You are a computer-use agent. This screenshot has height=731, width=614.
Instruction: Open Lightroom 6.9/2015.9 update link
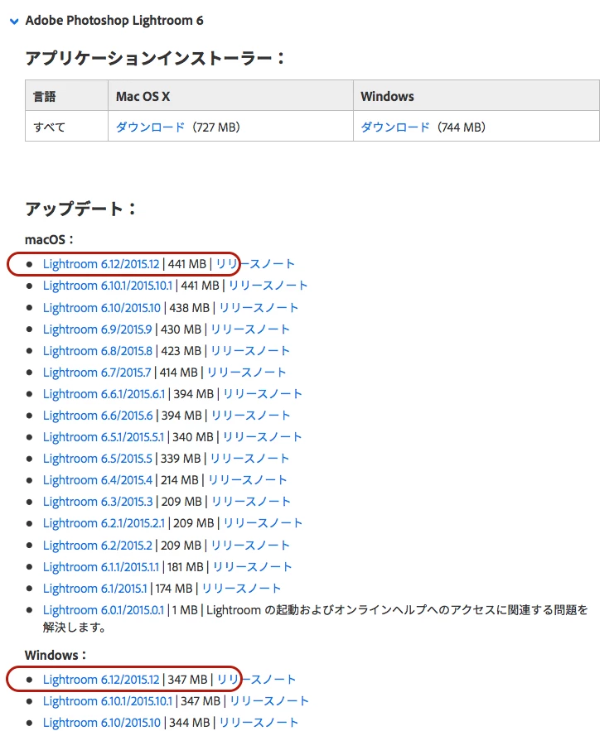pos(98,329)
